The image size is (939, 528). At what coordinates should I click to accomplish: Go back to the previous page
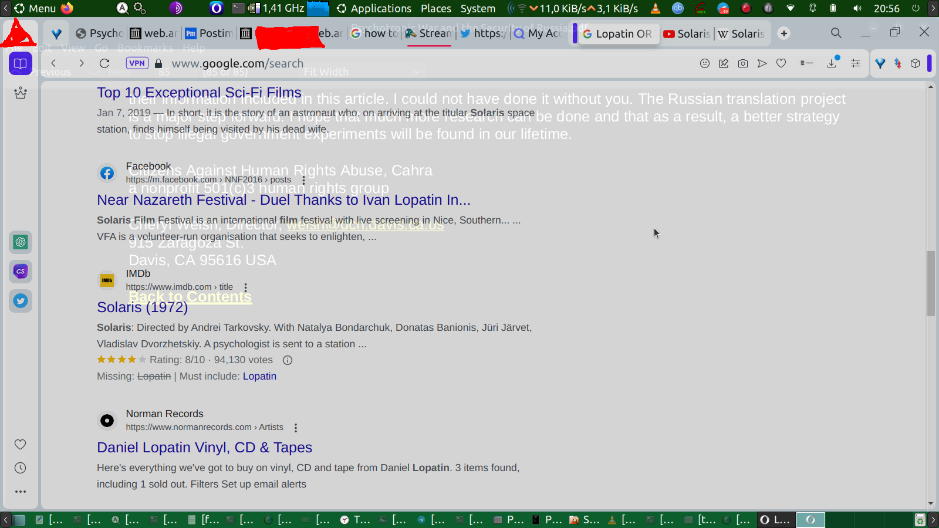[53, 63]
